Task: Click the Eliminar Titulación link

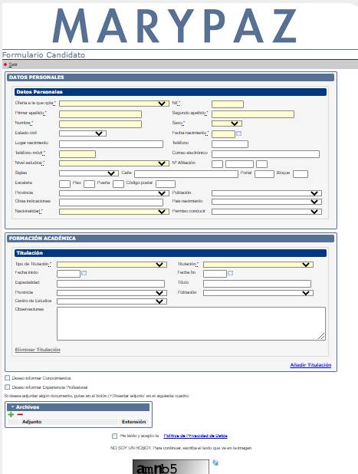Action: 38,350
